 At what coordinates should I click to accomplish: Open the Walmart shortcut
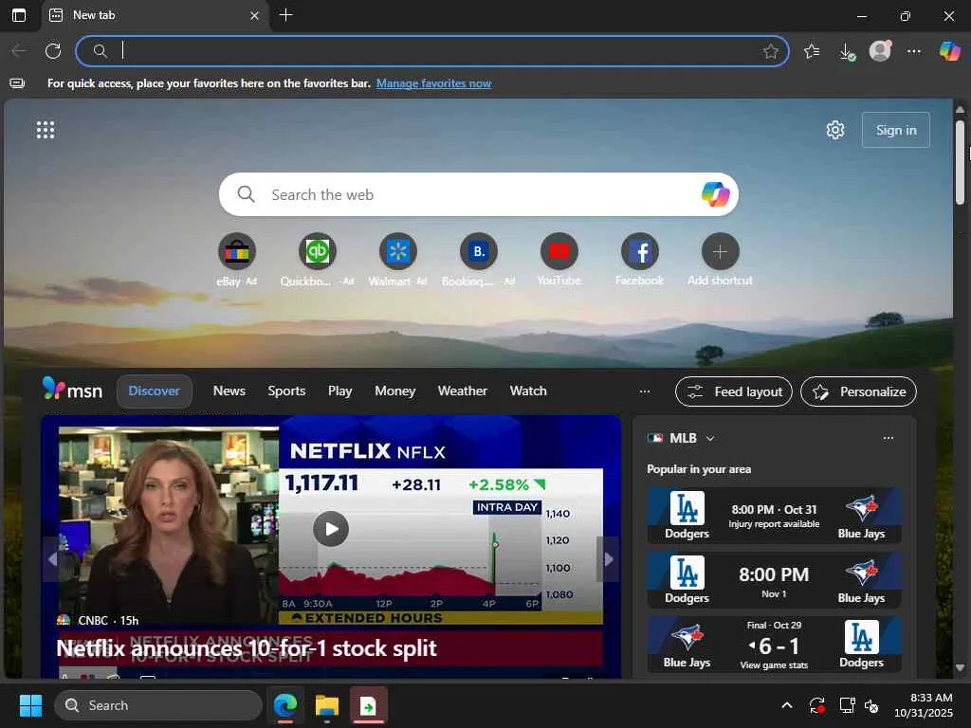point(397,251)
